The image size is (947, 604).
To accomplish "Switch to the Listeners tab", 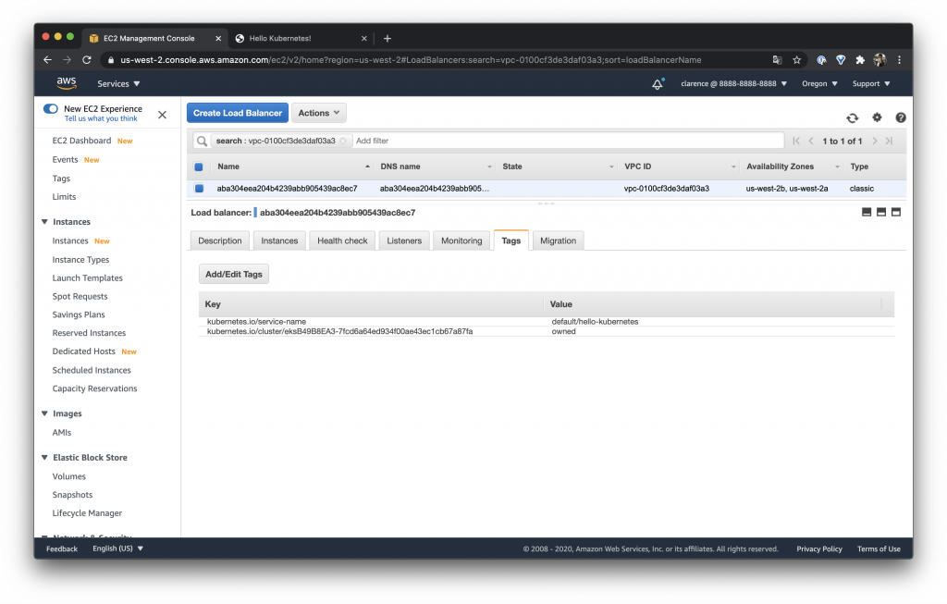I will click(x=404, y=240).
